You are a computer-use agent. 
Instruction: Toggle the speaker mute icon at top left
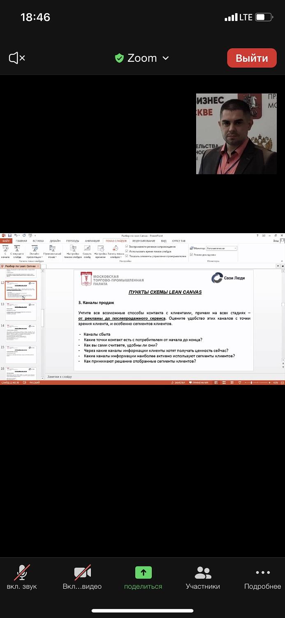(x=17, y=58)
